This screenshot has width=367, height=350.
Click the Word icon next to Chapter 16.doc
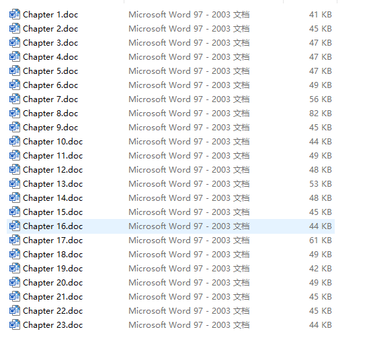click(x=15, y=226)
